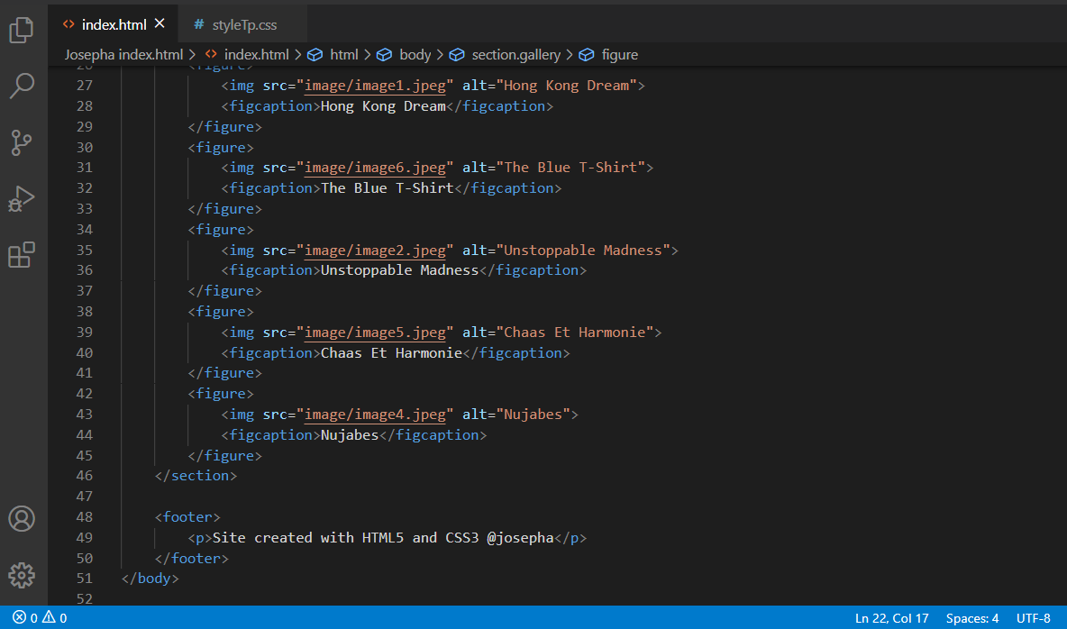Viewport: 1067px width, 629px height.
Task: Select the UTF-8 encoding status item
Action: (1033, 618)
